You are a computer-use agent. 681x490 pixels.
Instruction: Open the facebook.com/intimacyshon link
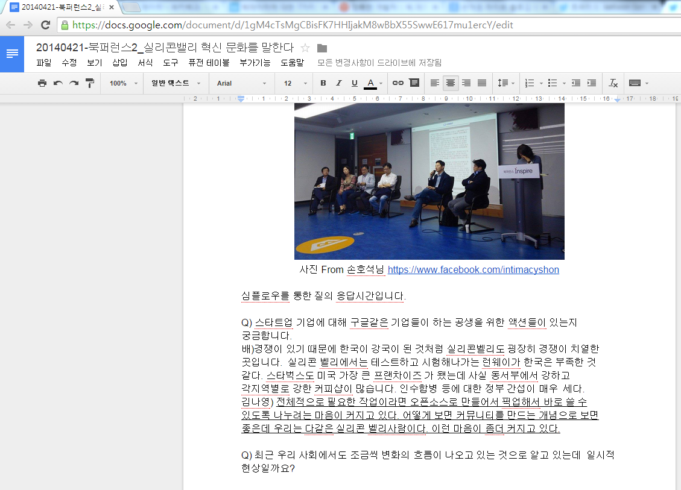[473, 270]
